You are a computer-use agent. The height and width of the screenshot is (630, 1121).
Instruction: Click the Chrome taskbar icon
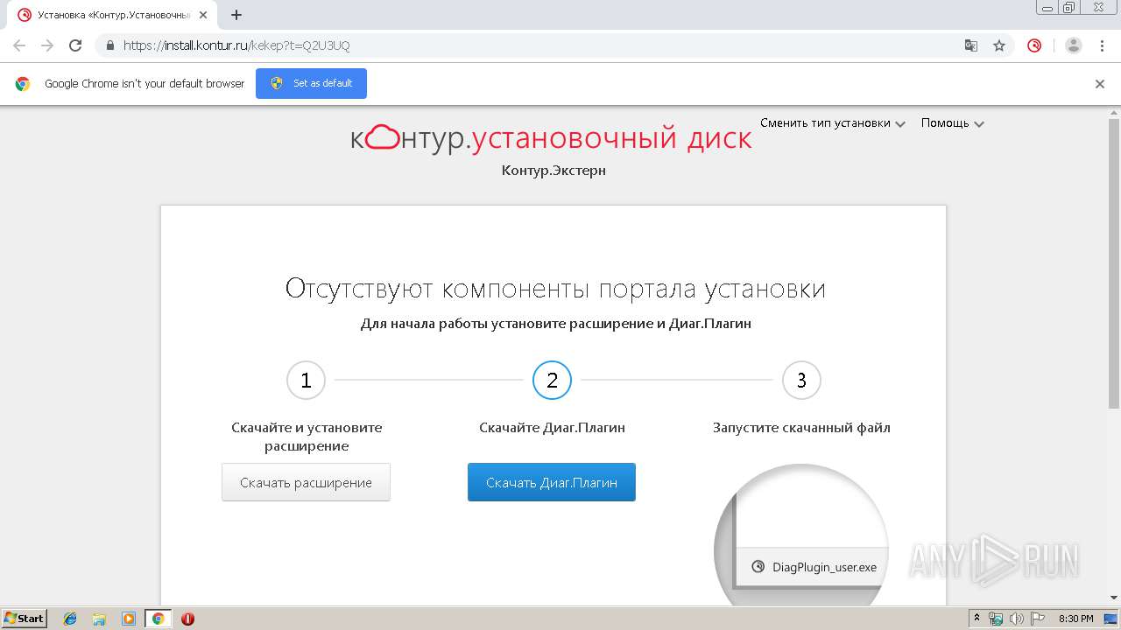(158, 619)
